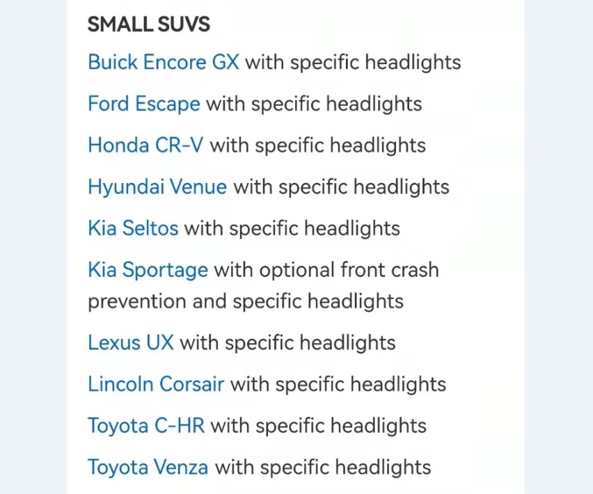The height and width of the screenshot is (494, 593).
Task: Click 'prevention and specific headlights' text line
Action: pyautogui.click(x=246, y=301)
